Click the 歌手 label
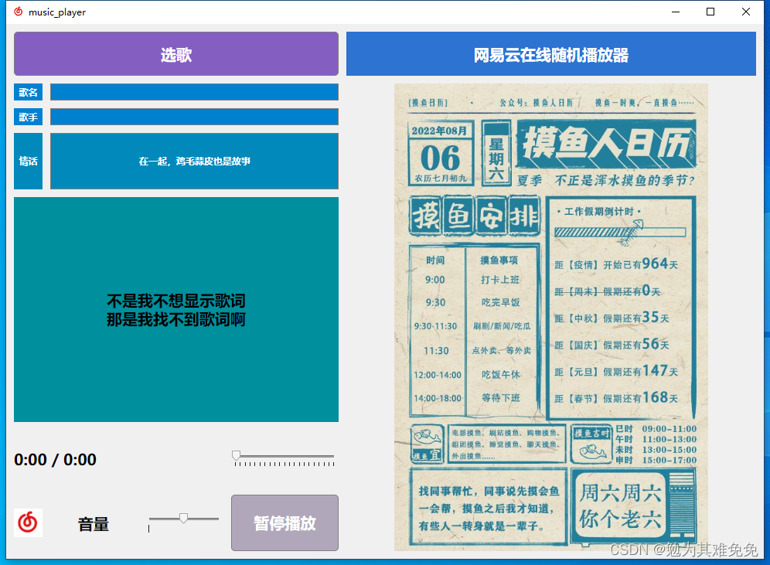Screen dimensions: 770x565 pos(28,117)
